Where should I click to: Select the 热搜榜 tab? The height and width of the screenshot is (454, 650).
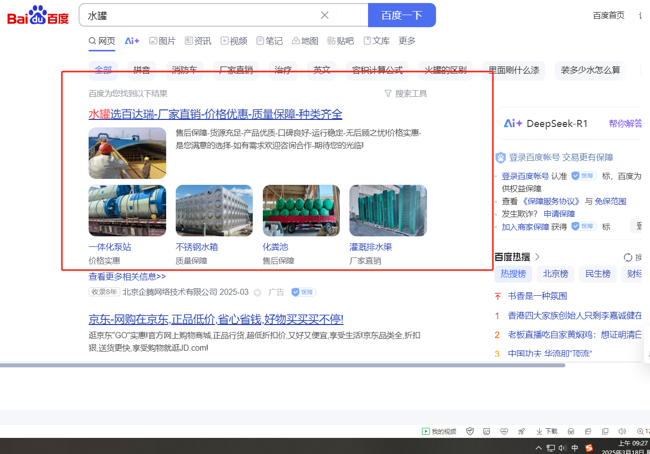pos(513,274)
